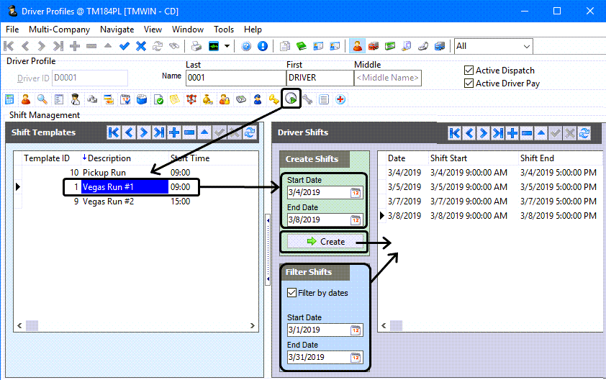Disable the Filter by dates checkbox
The width and height of the screenshot is (606, 380).
291,293
